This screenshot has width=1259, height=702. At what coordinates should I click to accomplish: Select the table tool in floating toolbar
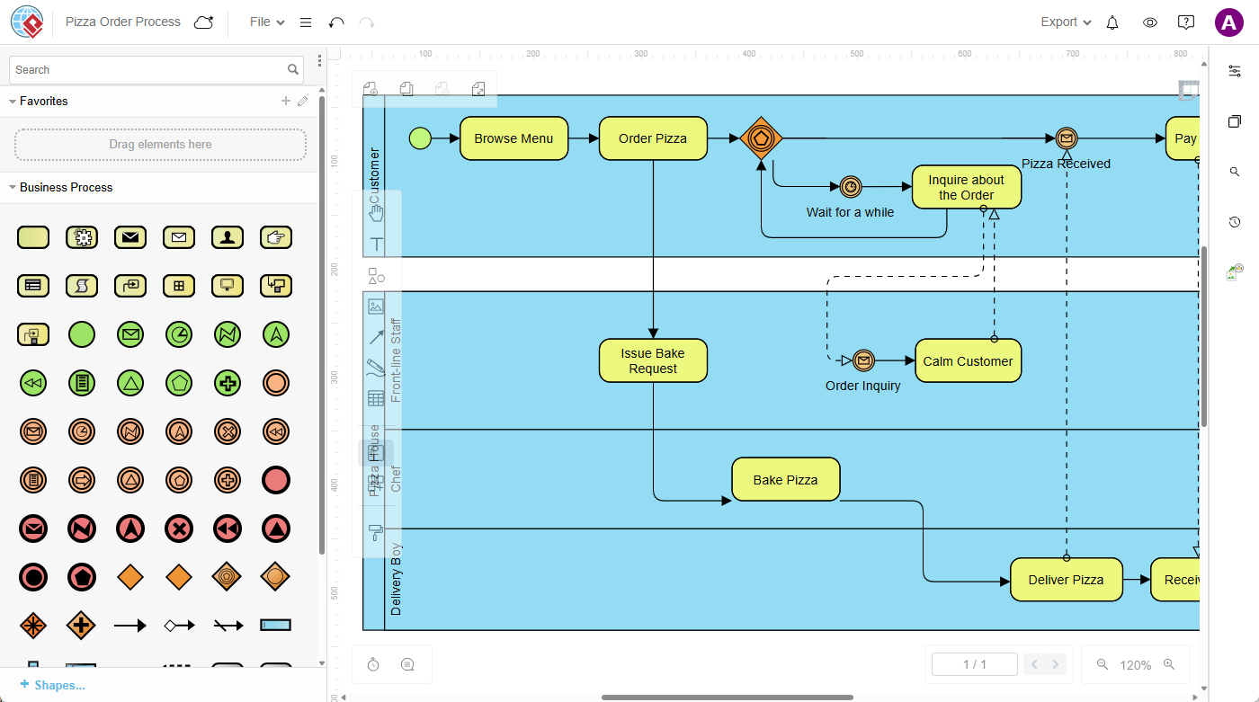[x=376, y=398]
